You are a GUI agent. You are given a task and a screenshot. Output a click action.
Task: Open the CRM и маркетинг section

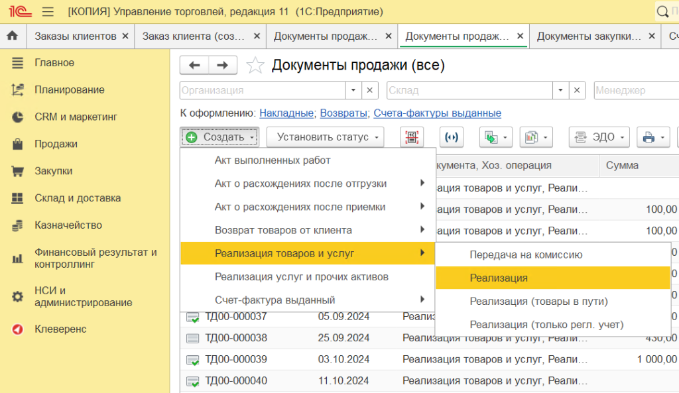(x=76, y=117)
